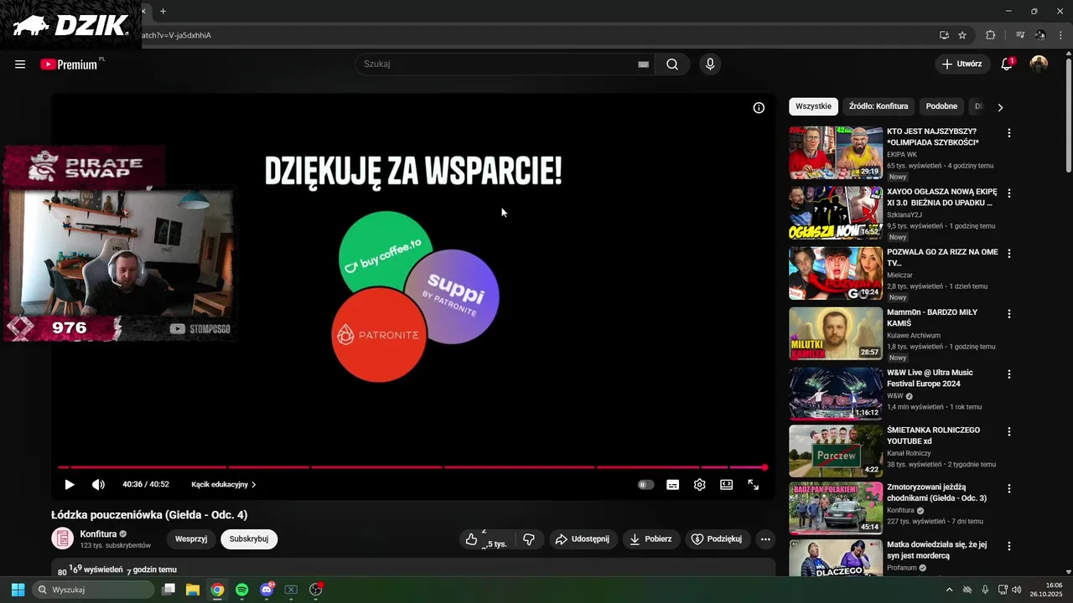Click the Utwórz create button

962,64
